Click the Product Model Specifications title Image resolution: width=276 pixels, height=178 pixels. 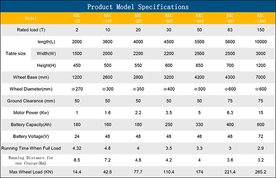click(138, 7)
